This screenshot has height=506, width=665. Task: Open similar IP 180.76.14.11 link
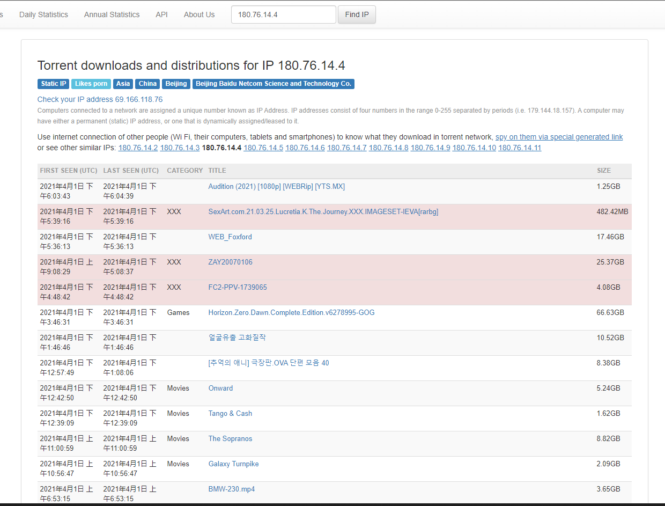519,148
